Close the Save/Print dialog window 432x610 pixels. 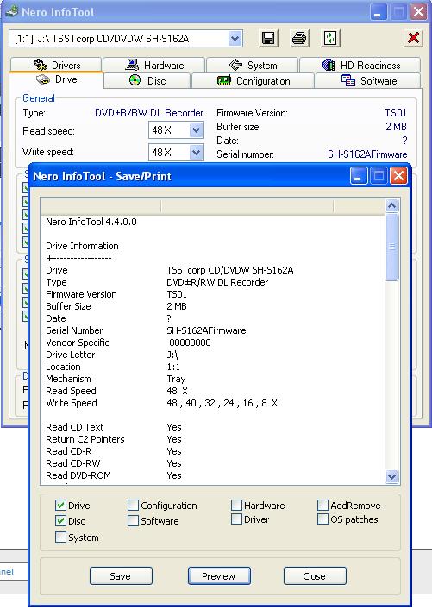coord(398,176)
